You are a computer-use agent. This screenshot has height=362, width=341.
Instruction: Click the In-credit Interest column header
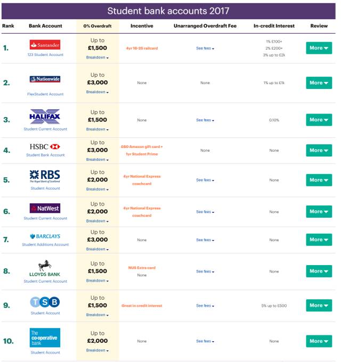274,26
